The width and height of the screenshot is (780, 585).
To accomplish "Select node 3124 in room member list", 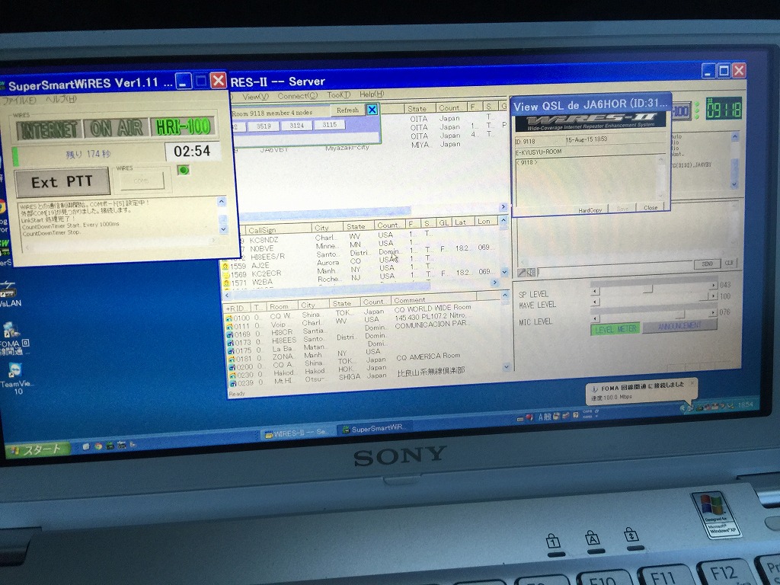I will tap(297, 125).
